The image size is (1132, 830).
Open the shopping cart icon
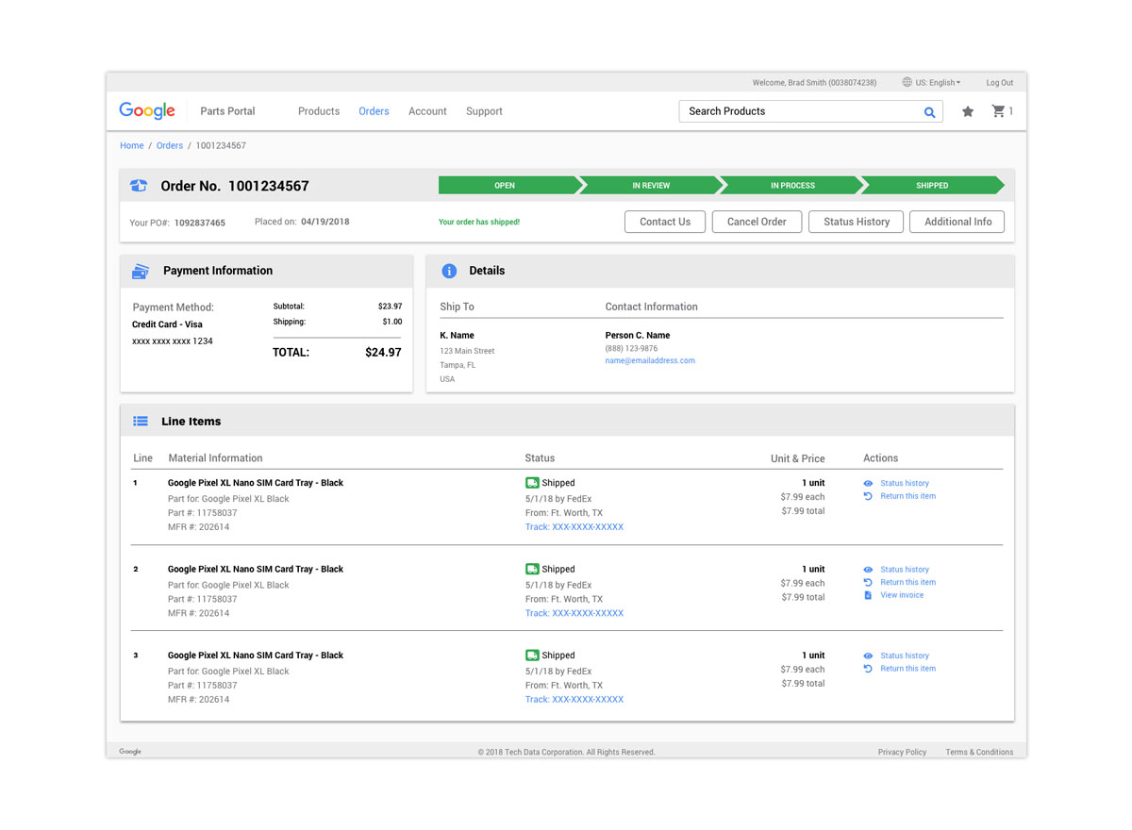[998, 111]
